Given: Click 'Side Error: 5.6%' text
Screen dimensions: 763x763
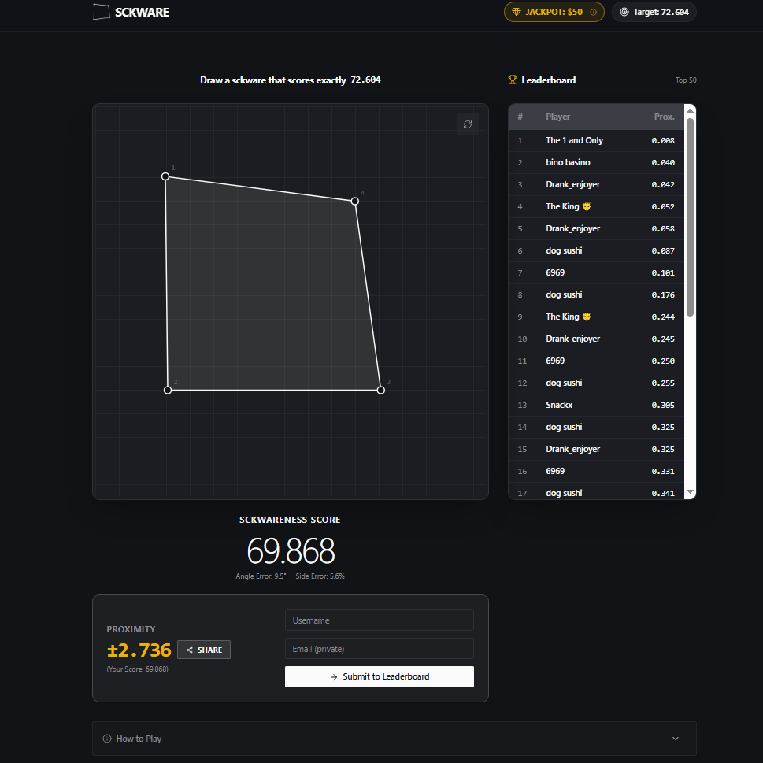Looking at the screenshot, I should click(x=320, y=576).
